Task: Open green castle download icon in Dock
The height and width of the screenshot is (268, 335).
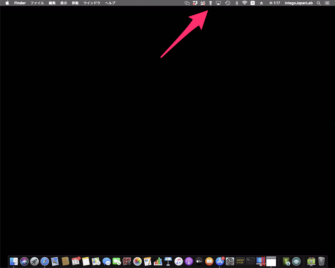Action: tap(286, 261)
